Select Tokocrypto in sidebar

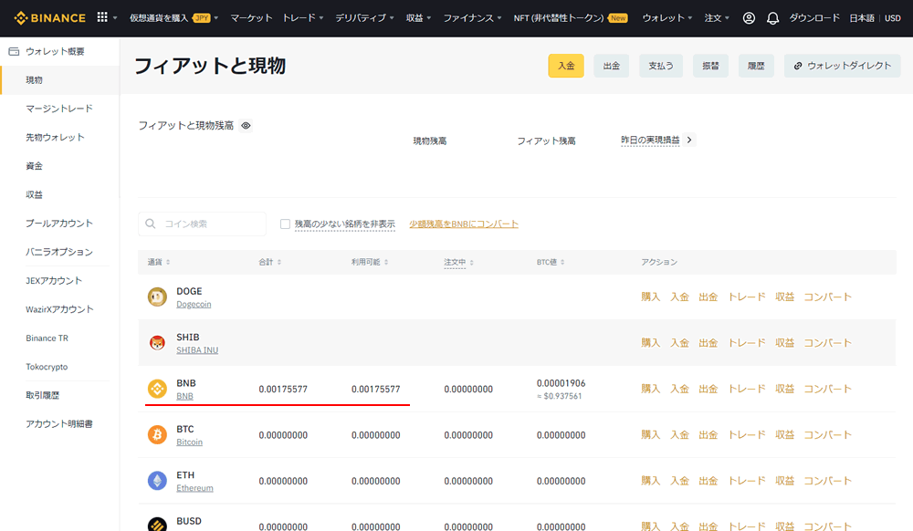[x=47, y=367]
